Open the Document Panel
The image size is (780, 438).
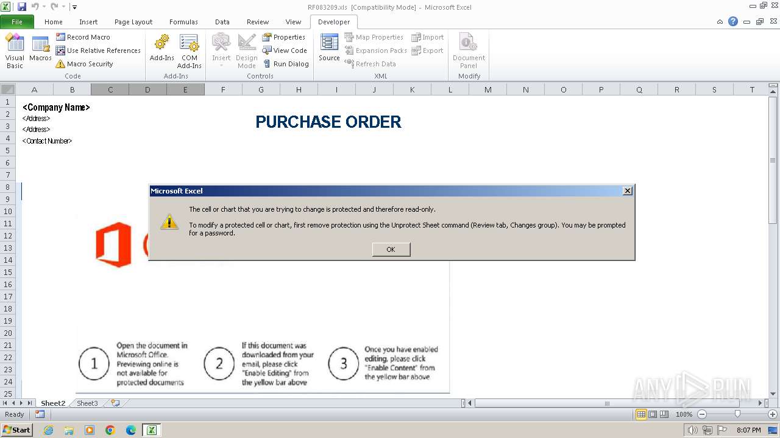[x=469, y=51]
